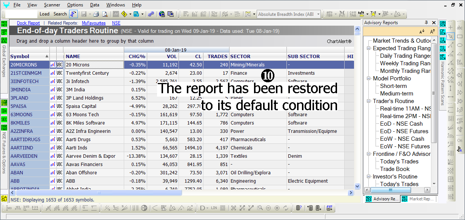Click the symbol input field in toolbar

click(x=22, y=14)
